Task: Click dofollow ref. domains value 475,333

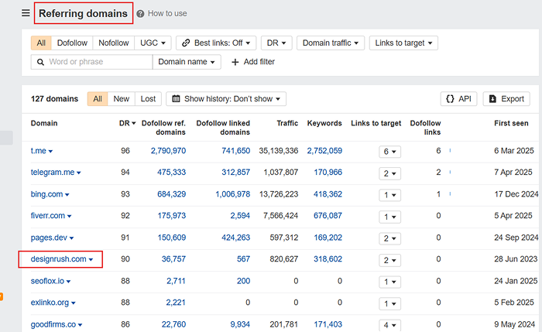Action: coord(171,173)
